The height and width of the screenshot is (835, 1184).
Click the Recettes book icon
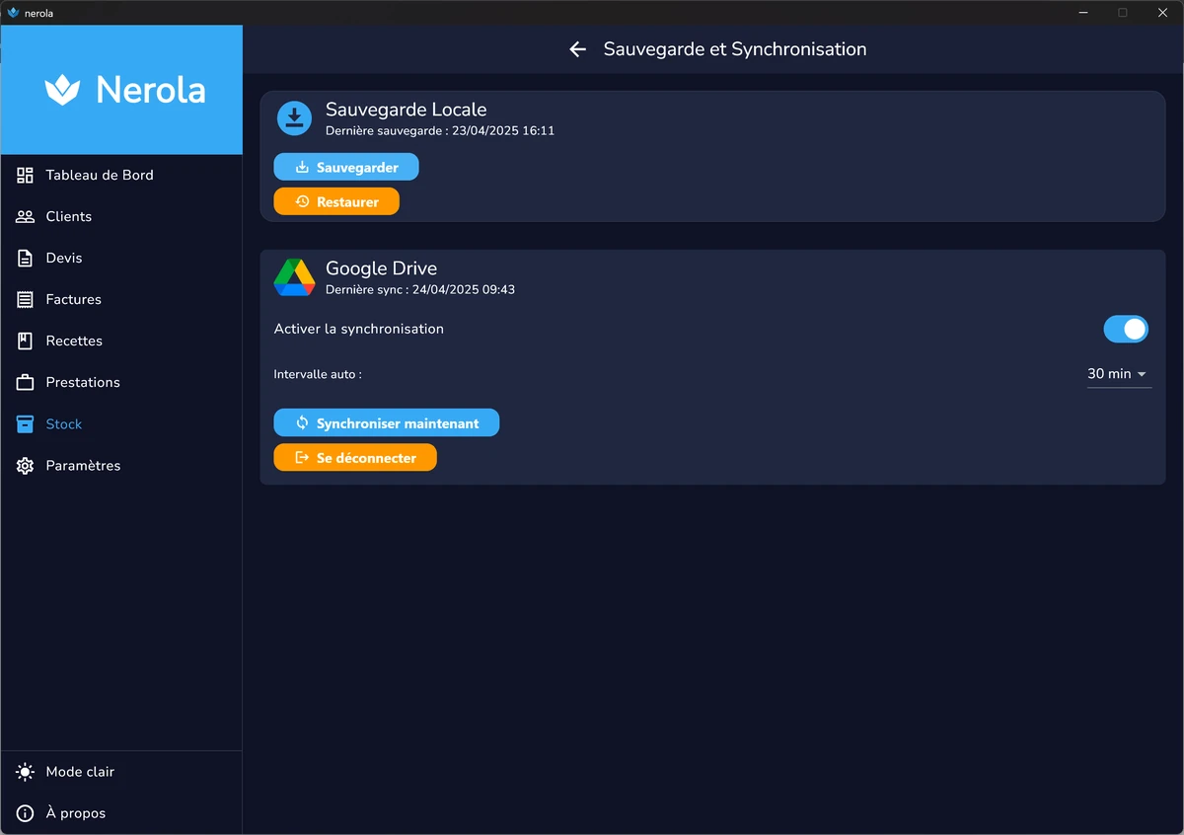click(x=26, y=341)
